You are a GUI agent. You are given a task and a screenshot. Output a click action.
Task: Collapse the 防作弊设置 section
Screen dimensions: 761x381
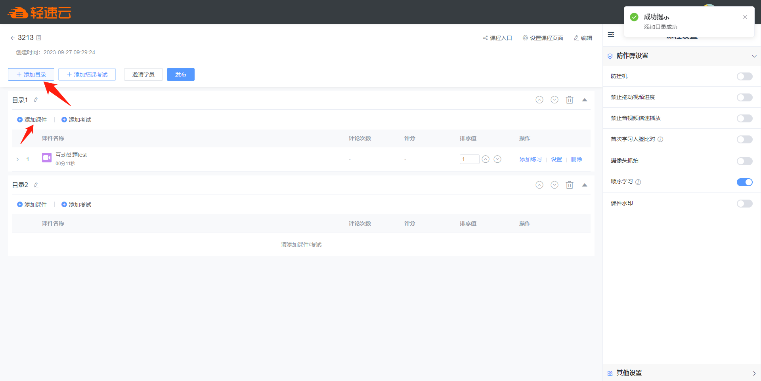point(754,56)
